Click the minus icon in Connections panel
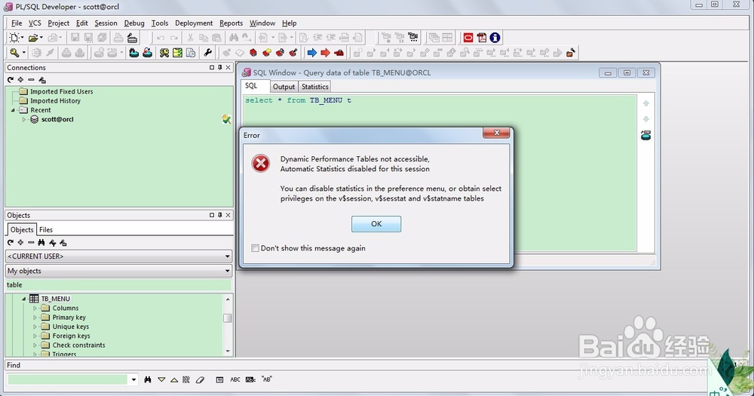The height and width of the screenshot is (396, 754). [31, 80]
